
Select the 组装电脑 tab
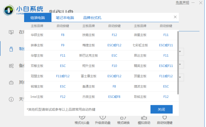[x=38, y=18]
